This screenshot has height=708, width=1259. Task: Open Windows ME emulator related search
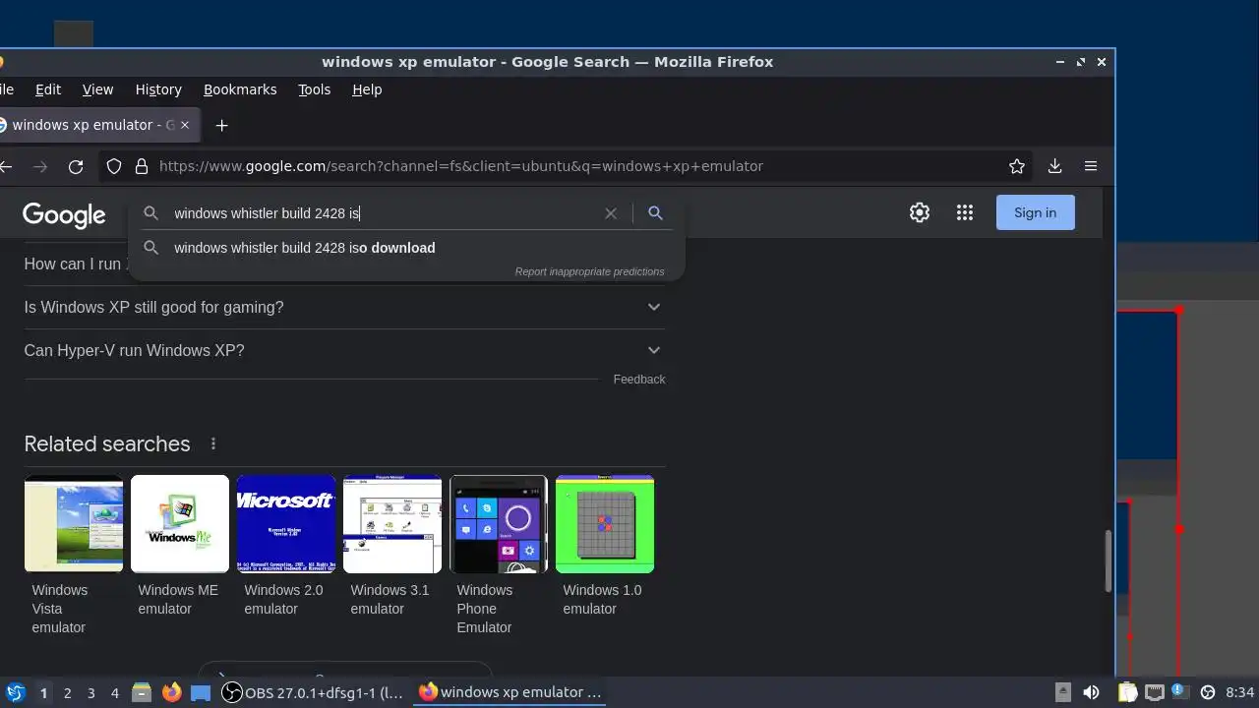(x=180, y=547)
